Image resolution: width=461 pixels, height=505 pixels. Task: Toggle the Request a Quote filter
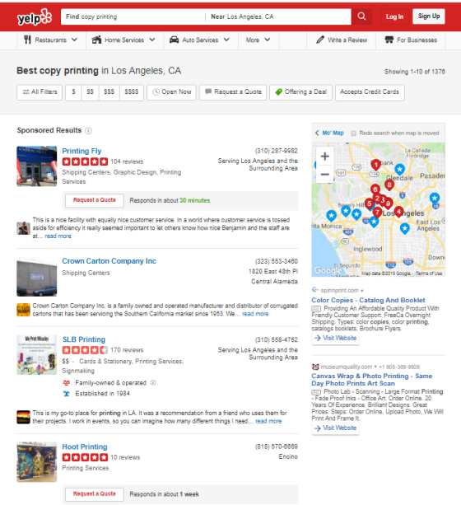coord(233,92)
